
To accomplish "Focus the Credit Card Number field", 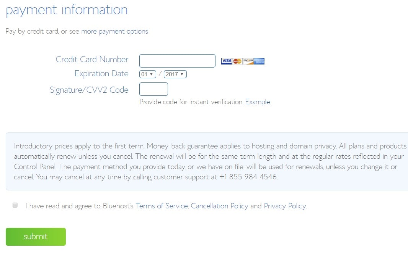I will click(x=177, y=61).
